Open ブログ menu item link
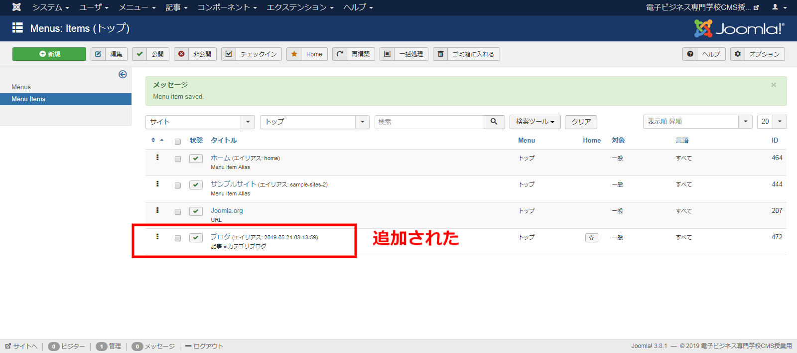797x353 pixels. pos(220,237)
